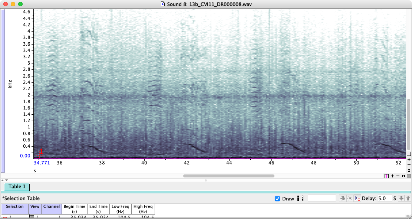
Task: Click the document icon in the title bar
Action: pos(163,4)
